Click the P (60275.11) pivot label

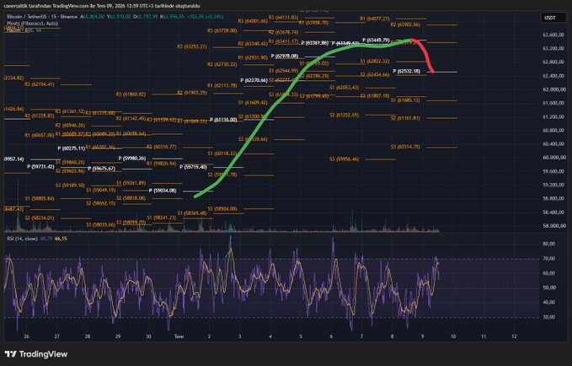(x=72, y=148)
